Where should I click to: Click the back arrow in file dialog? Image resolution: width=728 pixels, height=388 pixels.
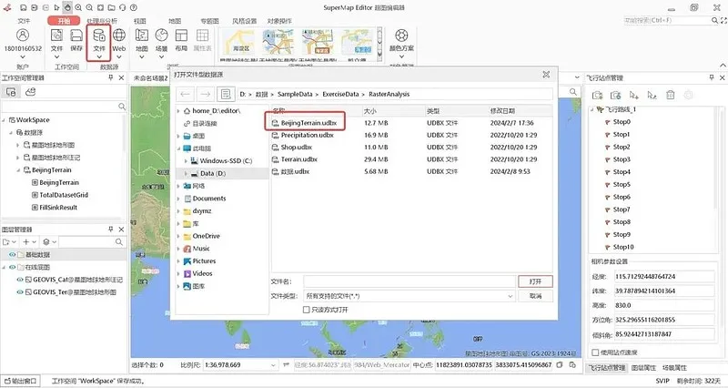coord(185,94)
